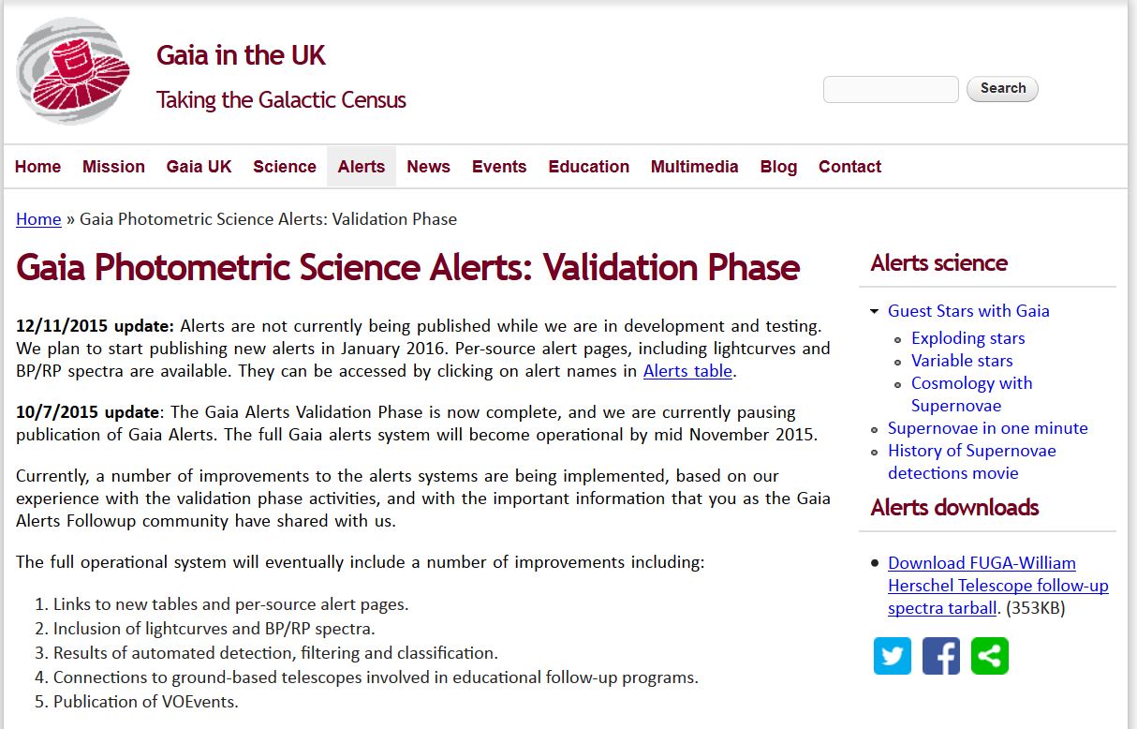The image size is (1137, 729).
Task: Open the Exploding stars link
Action: click(x=968, y=338)
